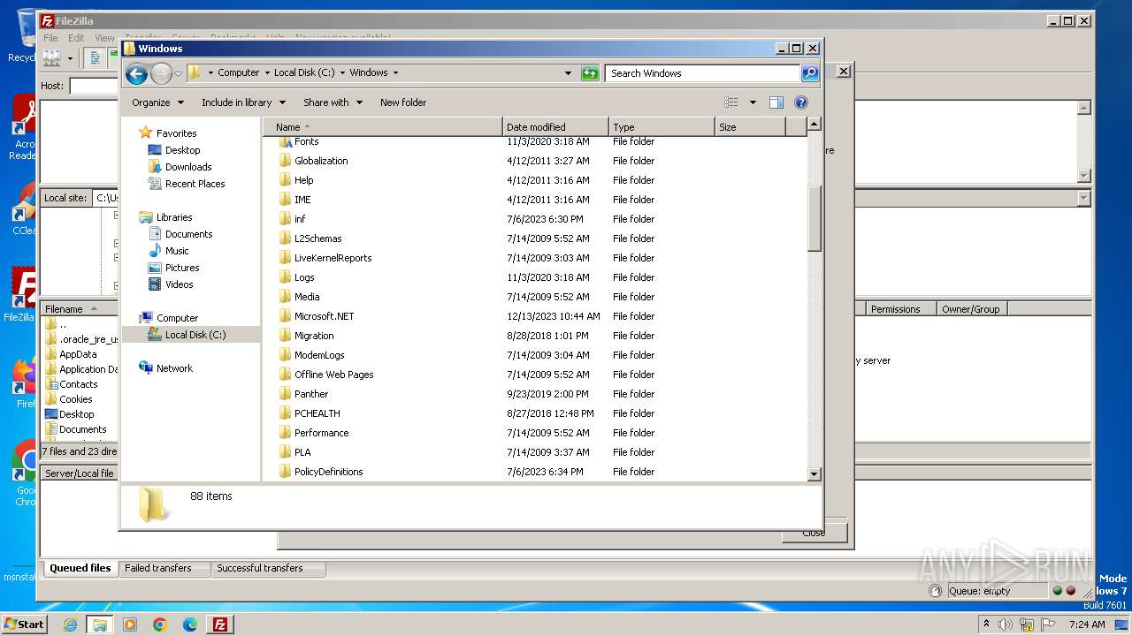Open view options dropdown arrow
Viewport: 1132px width, 636px height.
753,102
